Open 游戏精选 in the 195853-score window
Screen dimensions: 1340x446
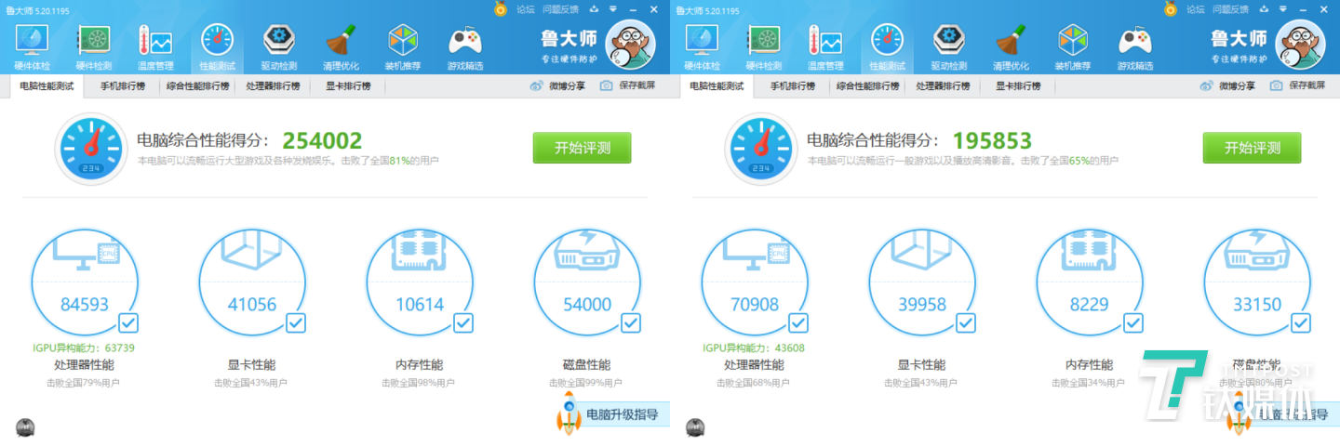(1135, 46)
